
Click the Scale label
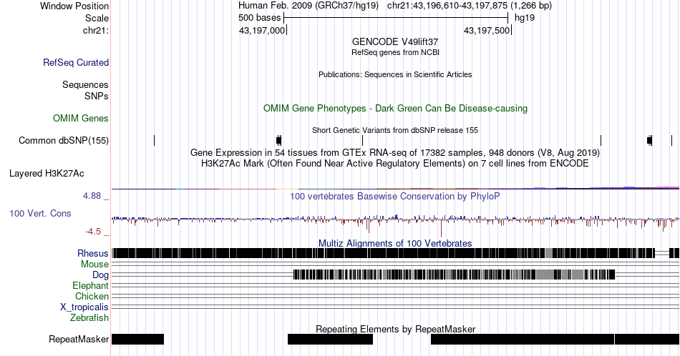pyautogui.click(x=97, y=18)
